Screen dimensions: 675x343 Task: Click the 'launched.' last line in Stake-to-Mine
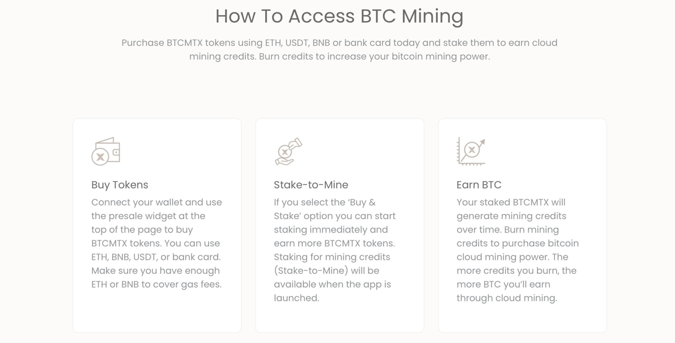(296, 298)
